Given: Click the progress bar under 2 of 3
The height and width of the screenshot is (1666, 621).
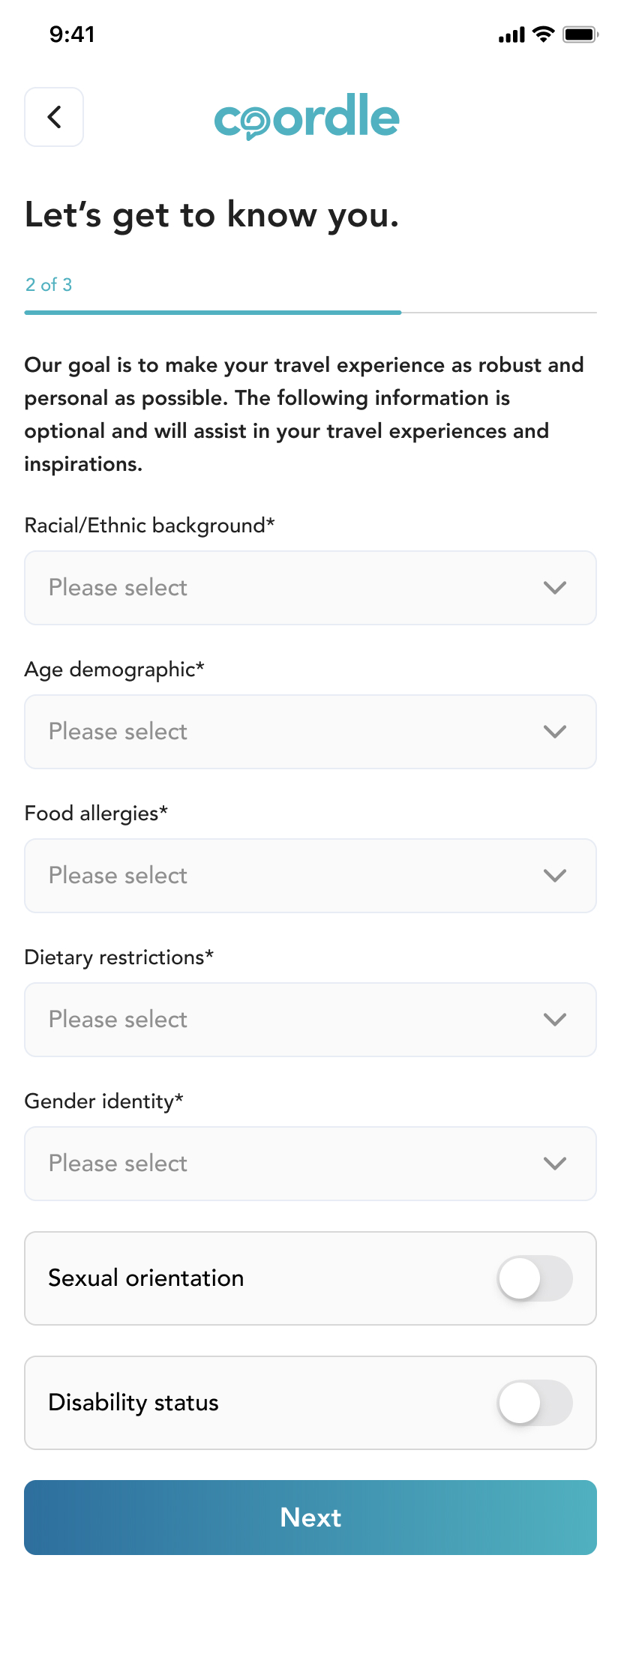Looking at the screenshot, I should coord(310,312).
